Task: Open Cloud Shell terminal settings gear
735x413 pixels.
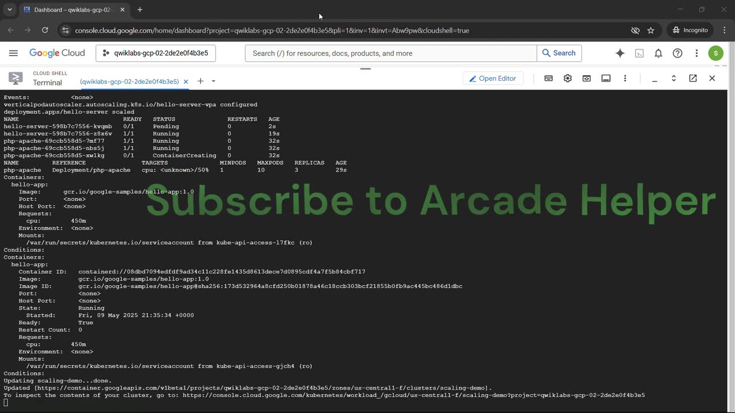Action: point(567,79)
